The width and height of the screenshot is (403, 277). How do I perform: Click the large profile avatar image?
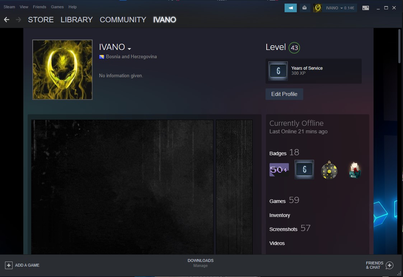62,69
